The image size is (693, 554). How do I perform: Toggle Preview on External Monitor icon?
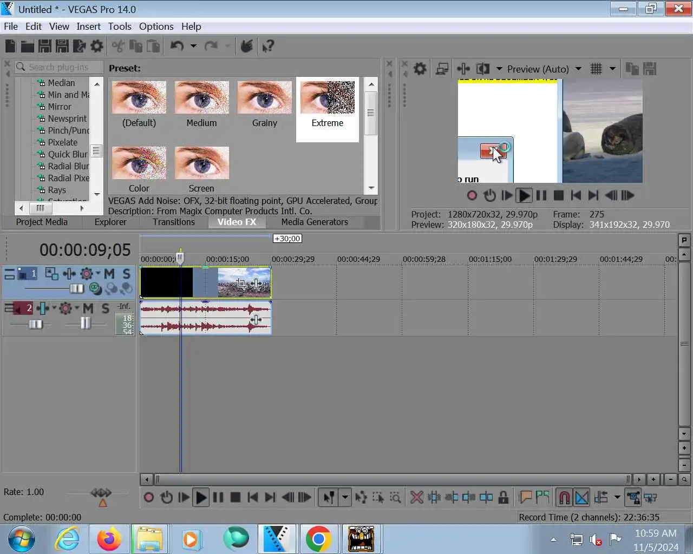tap(442, 69)
